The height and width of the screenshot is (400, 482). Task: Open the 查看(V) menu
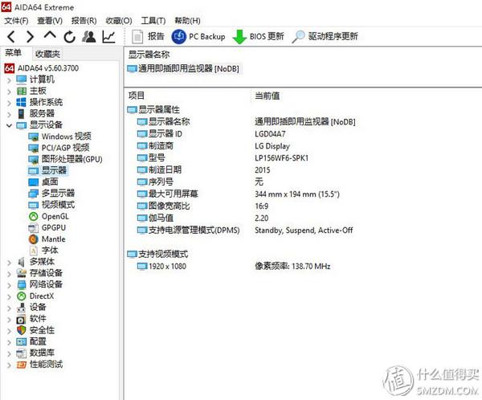(x=50, y=21)
